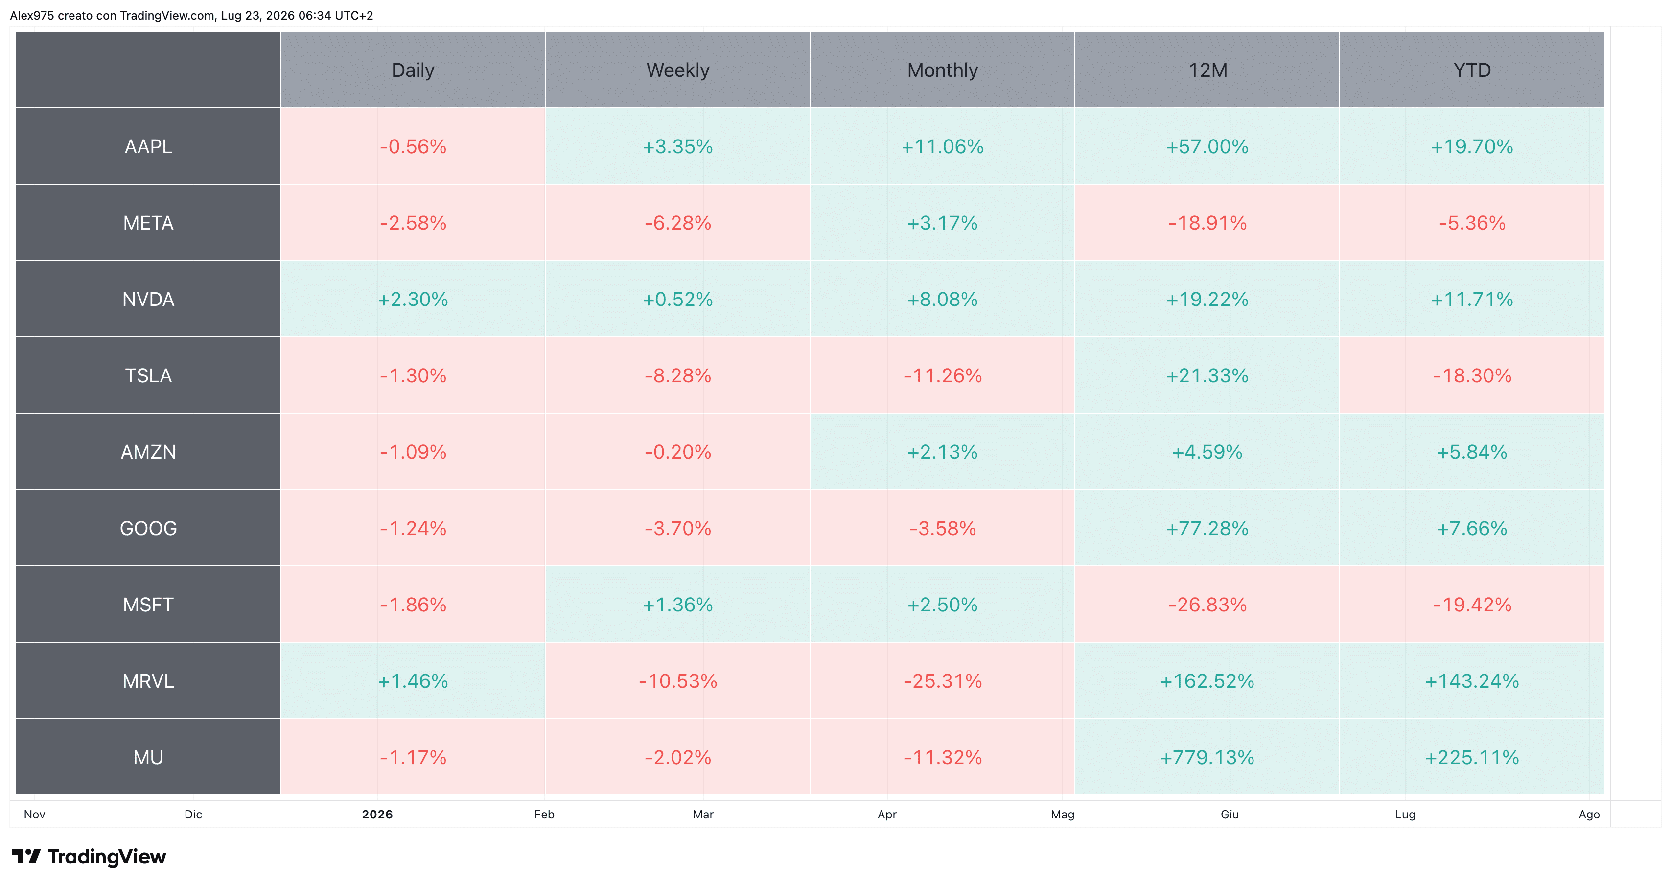The width and height of the screenshot is (1671, 886).
Task: Click TSLA weekly -8.28% cell
Action: pos(677,375)
